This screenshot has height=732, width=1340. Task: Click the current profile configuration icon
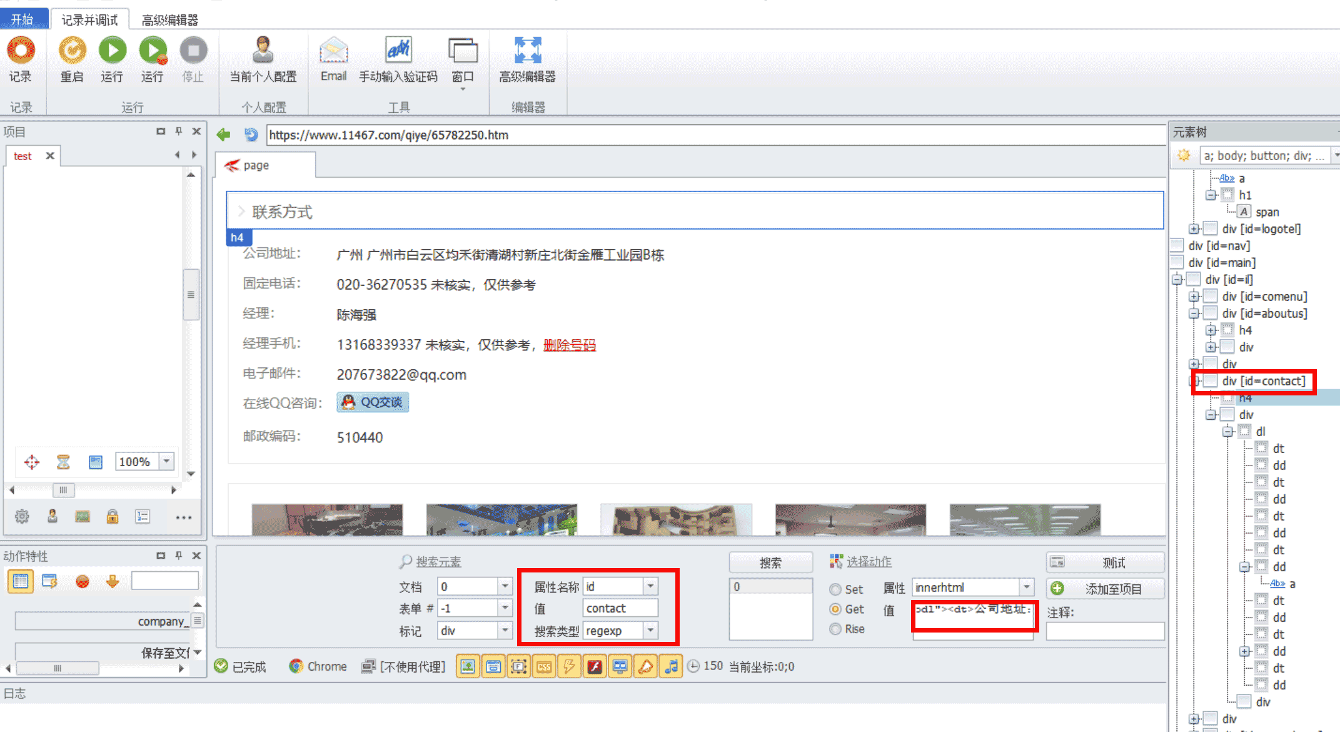pyautogui.click(x=263, y=51)
